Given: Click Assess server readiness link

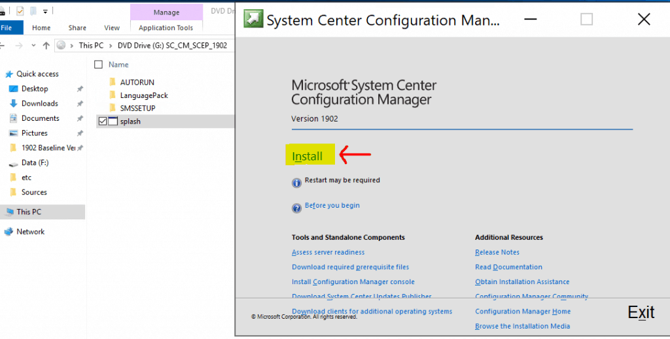Looking at the screenshot, I should point(328,252).
